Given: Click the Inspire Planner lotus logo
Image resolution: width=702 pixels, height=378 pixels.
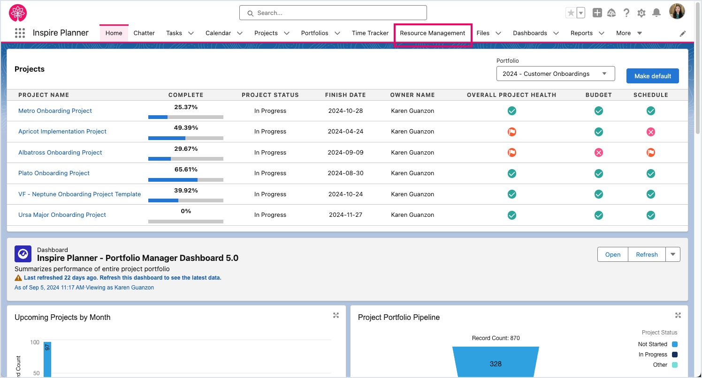Looking at the screenshot, I should [18, 13].
